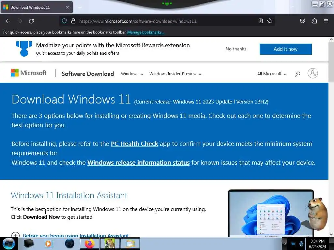Screen dimensions: 334x250
Task: Open the Pocket save icon
Action: [302, 21]
